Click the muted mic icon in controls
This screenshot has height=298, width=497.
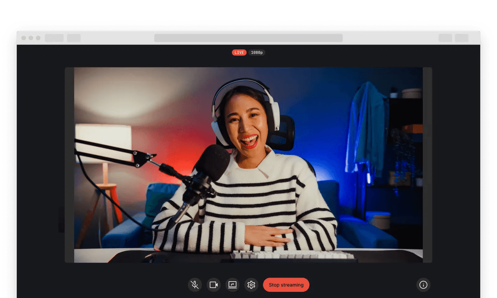pyautogui.click(x=195, y=285)
